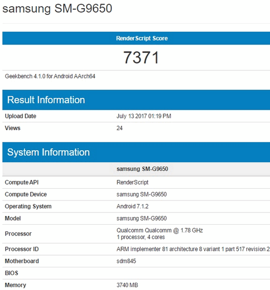This screenshot has height=290, width=270.
Task: Click 'Geekbench 4.1.0 for Android AArch64' text
Action: click(x=50, y=76)
